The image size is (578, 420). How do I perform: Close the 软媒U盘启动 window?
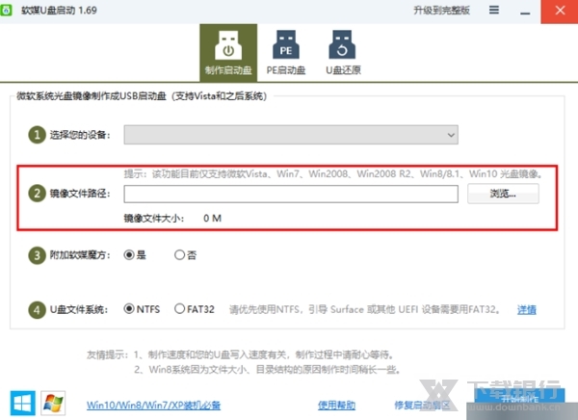click(x=560, y=12)
